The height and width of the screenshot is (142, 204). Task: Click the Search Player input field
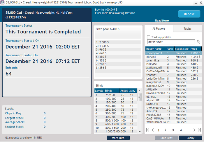click(x=171, y=42)
